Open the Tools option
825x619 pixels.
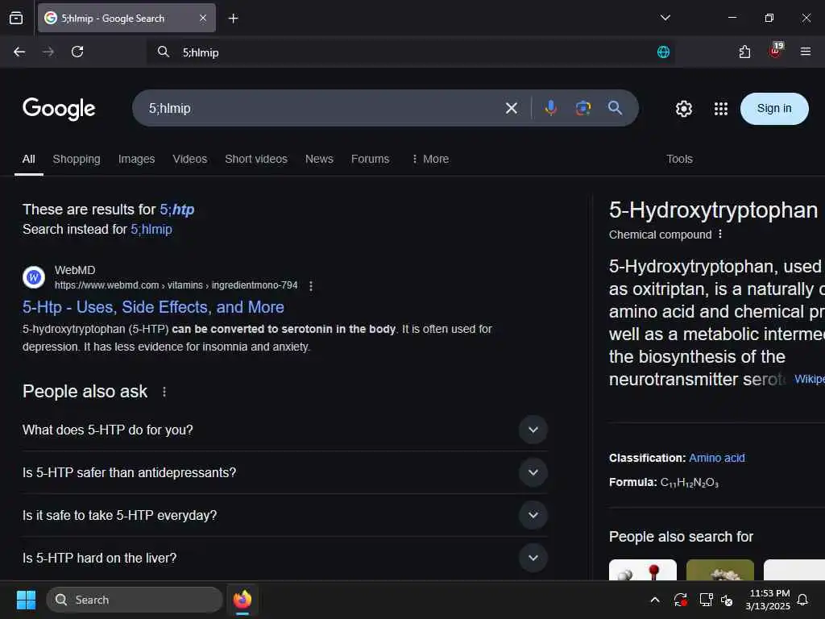coord(679,159)
